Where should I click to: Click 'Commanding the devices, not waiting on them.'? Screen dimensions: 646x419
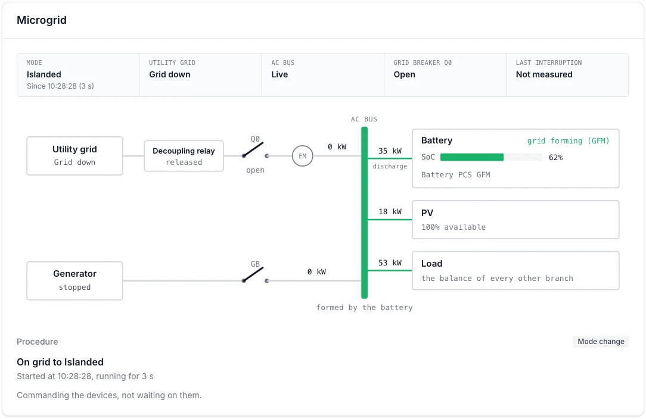tap(109, 395)
